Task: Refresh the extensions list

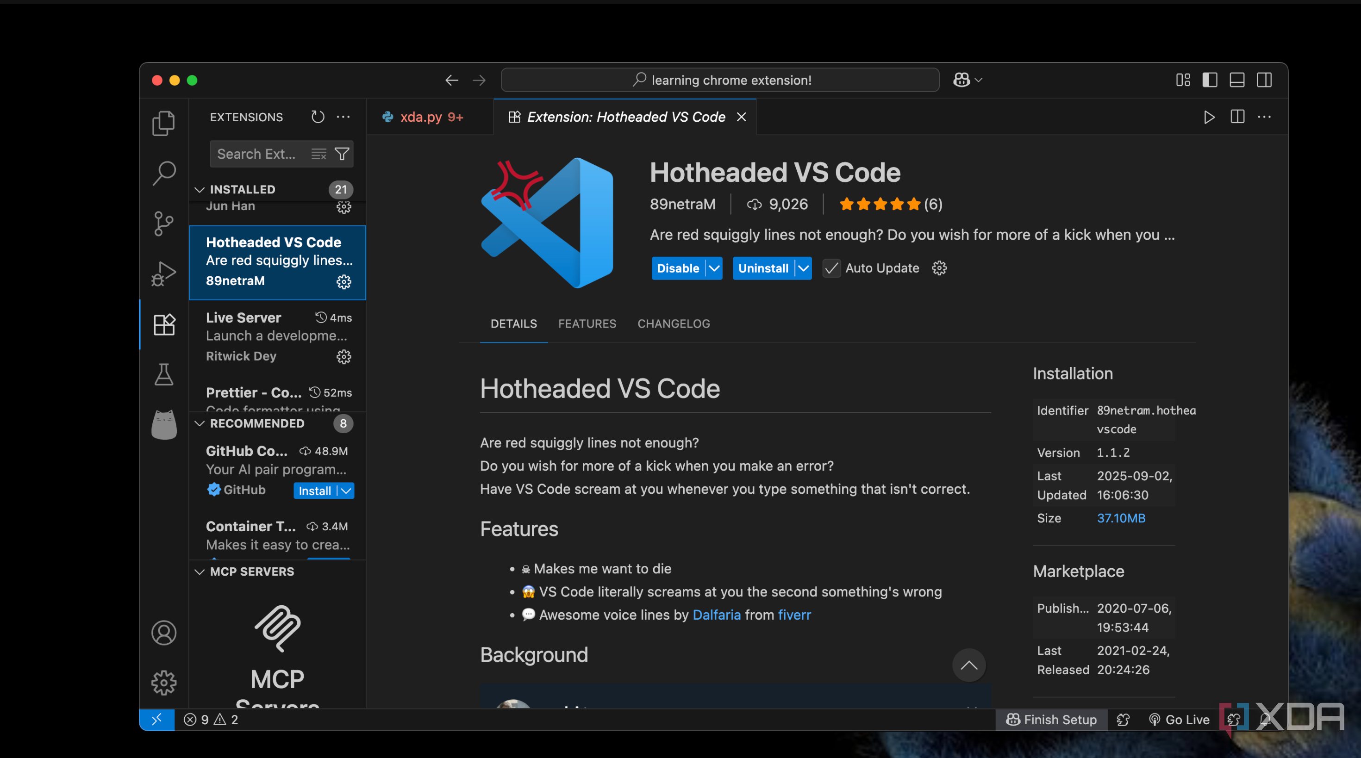Action: [x=318, y=117]
